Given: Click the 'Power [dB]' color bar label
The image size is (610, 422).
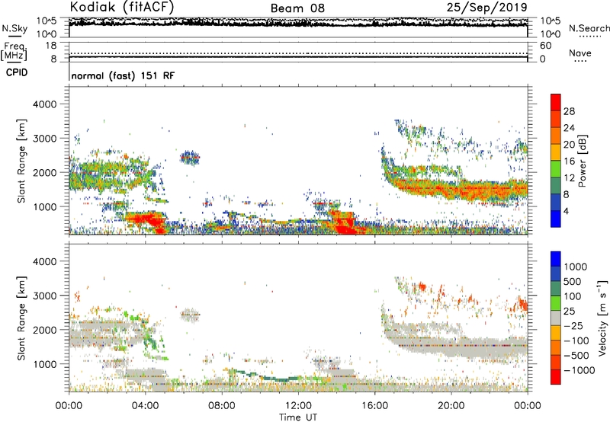Looking at the screenshot, I should coord(582,161).
